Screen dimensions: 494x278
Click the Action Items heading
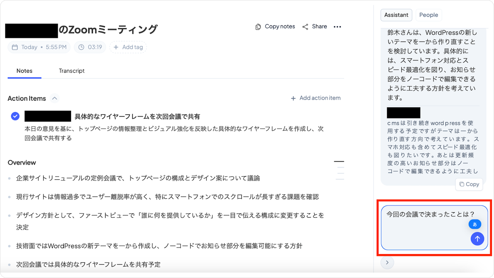point(27,98)
